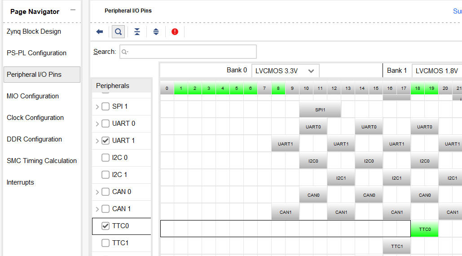Minimize the Page Navigator panel

(x=73, y=10)
